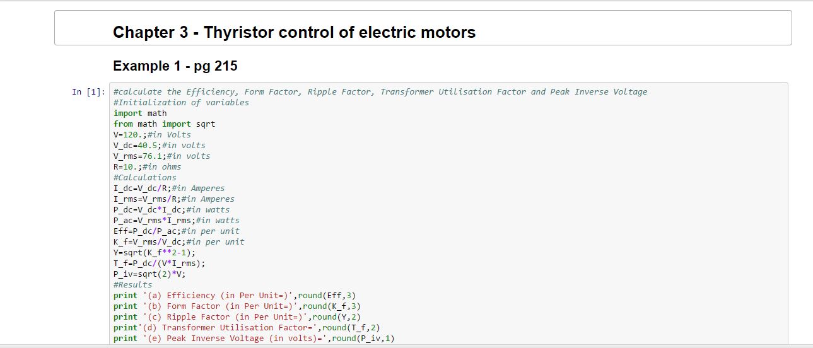This screenshot has height=348, width=813.
Task: Click the #Calculations comment line
Action: (144, 178)
